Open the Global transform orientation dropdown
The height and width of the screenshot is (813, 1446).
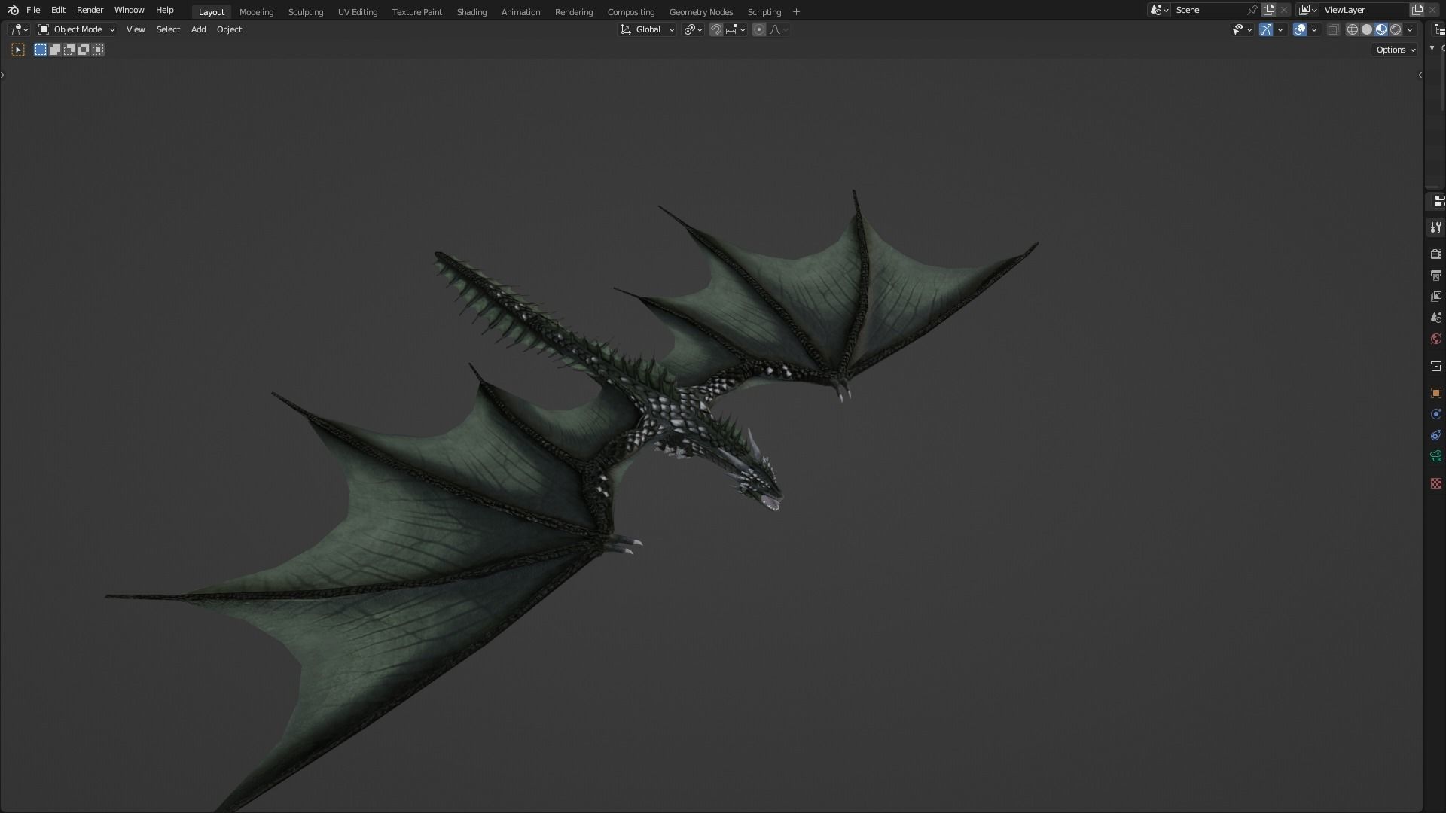click(x=647, y=29)
